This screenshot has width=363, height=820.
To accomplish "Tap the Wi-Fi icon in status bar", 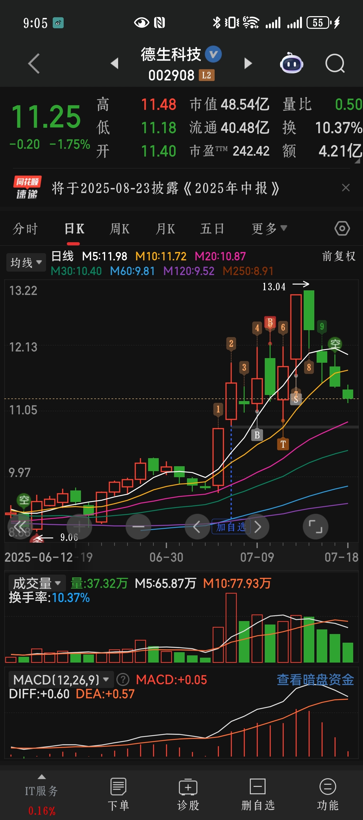I will tap(251, 22).
